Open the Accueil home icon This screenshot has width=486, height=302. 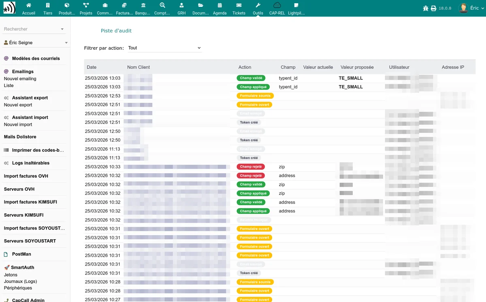point(28,5)
